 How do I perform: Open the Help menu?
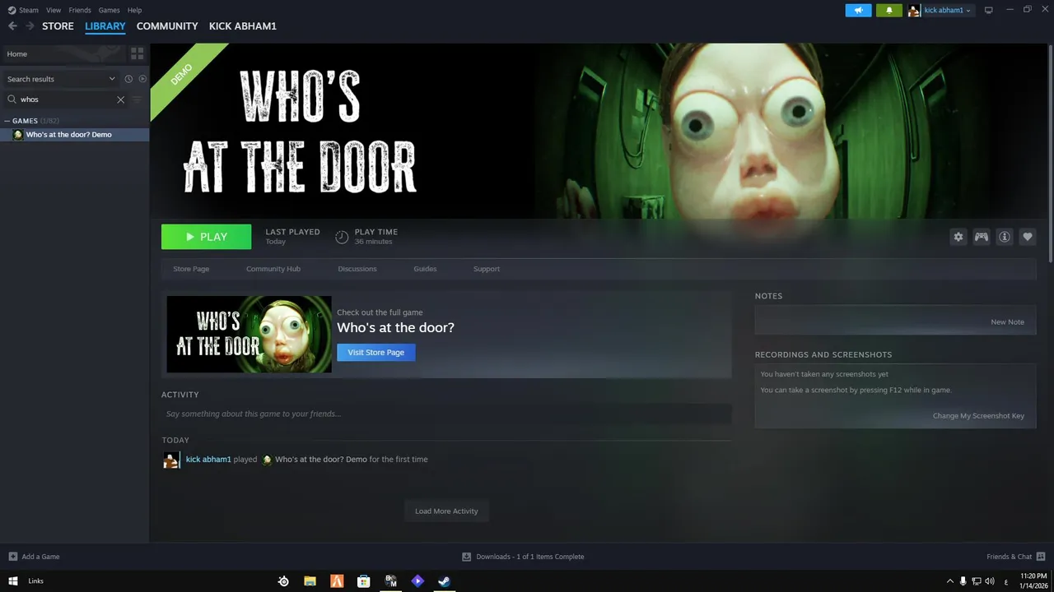point(134,10)
